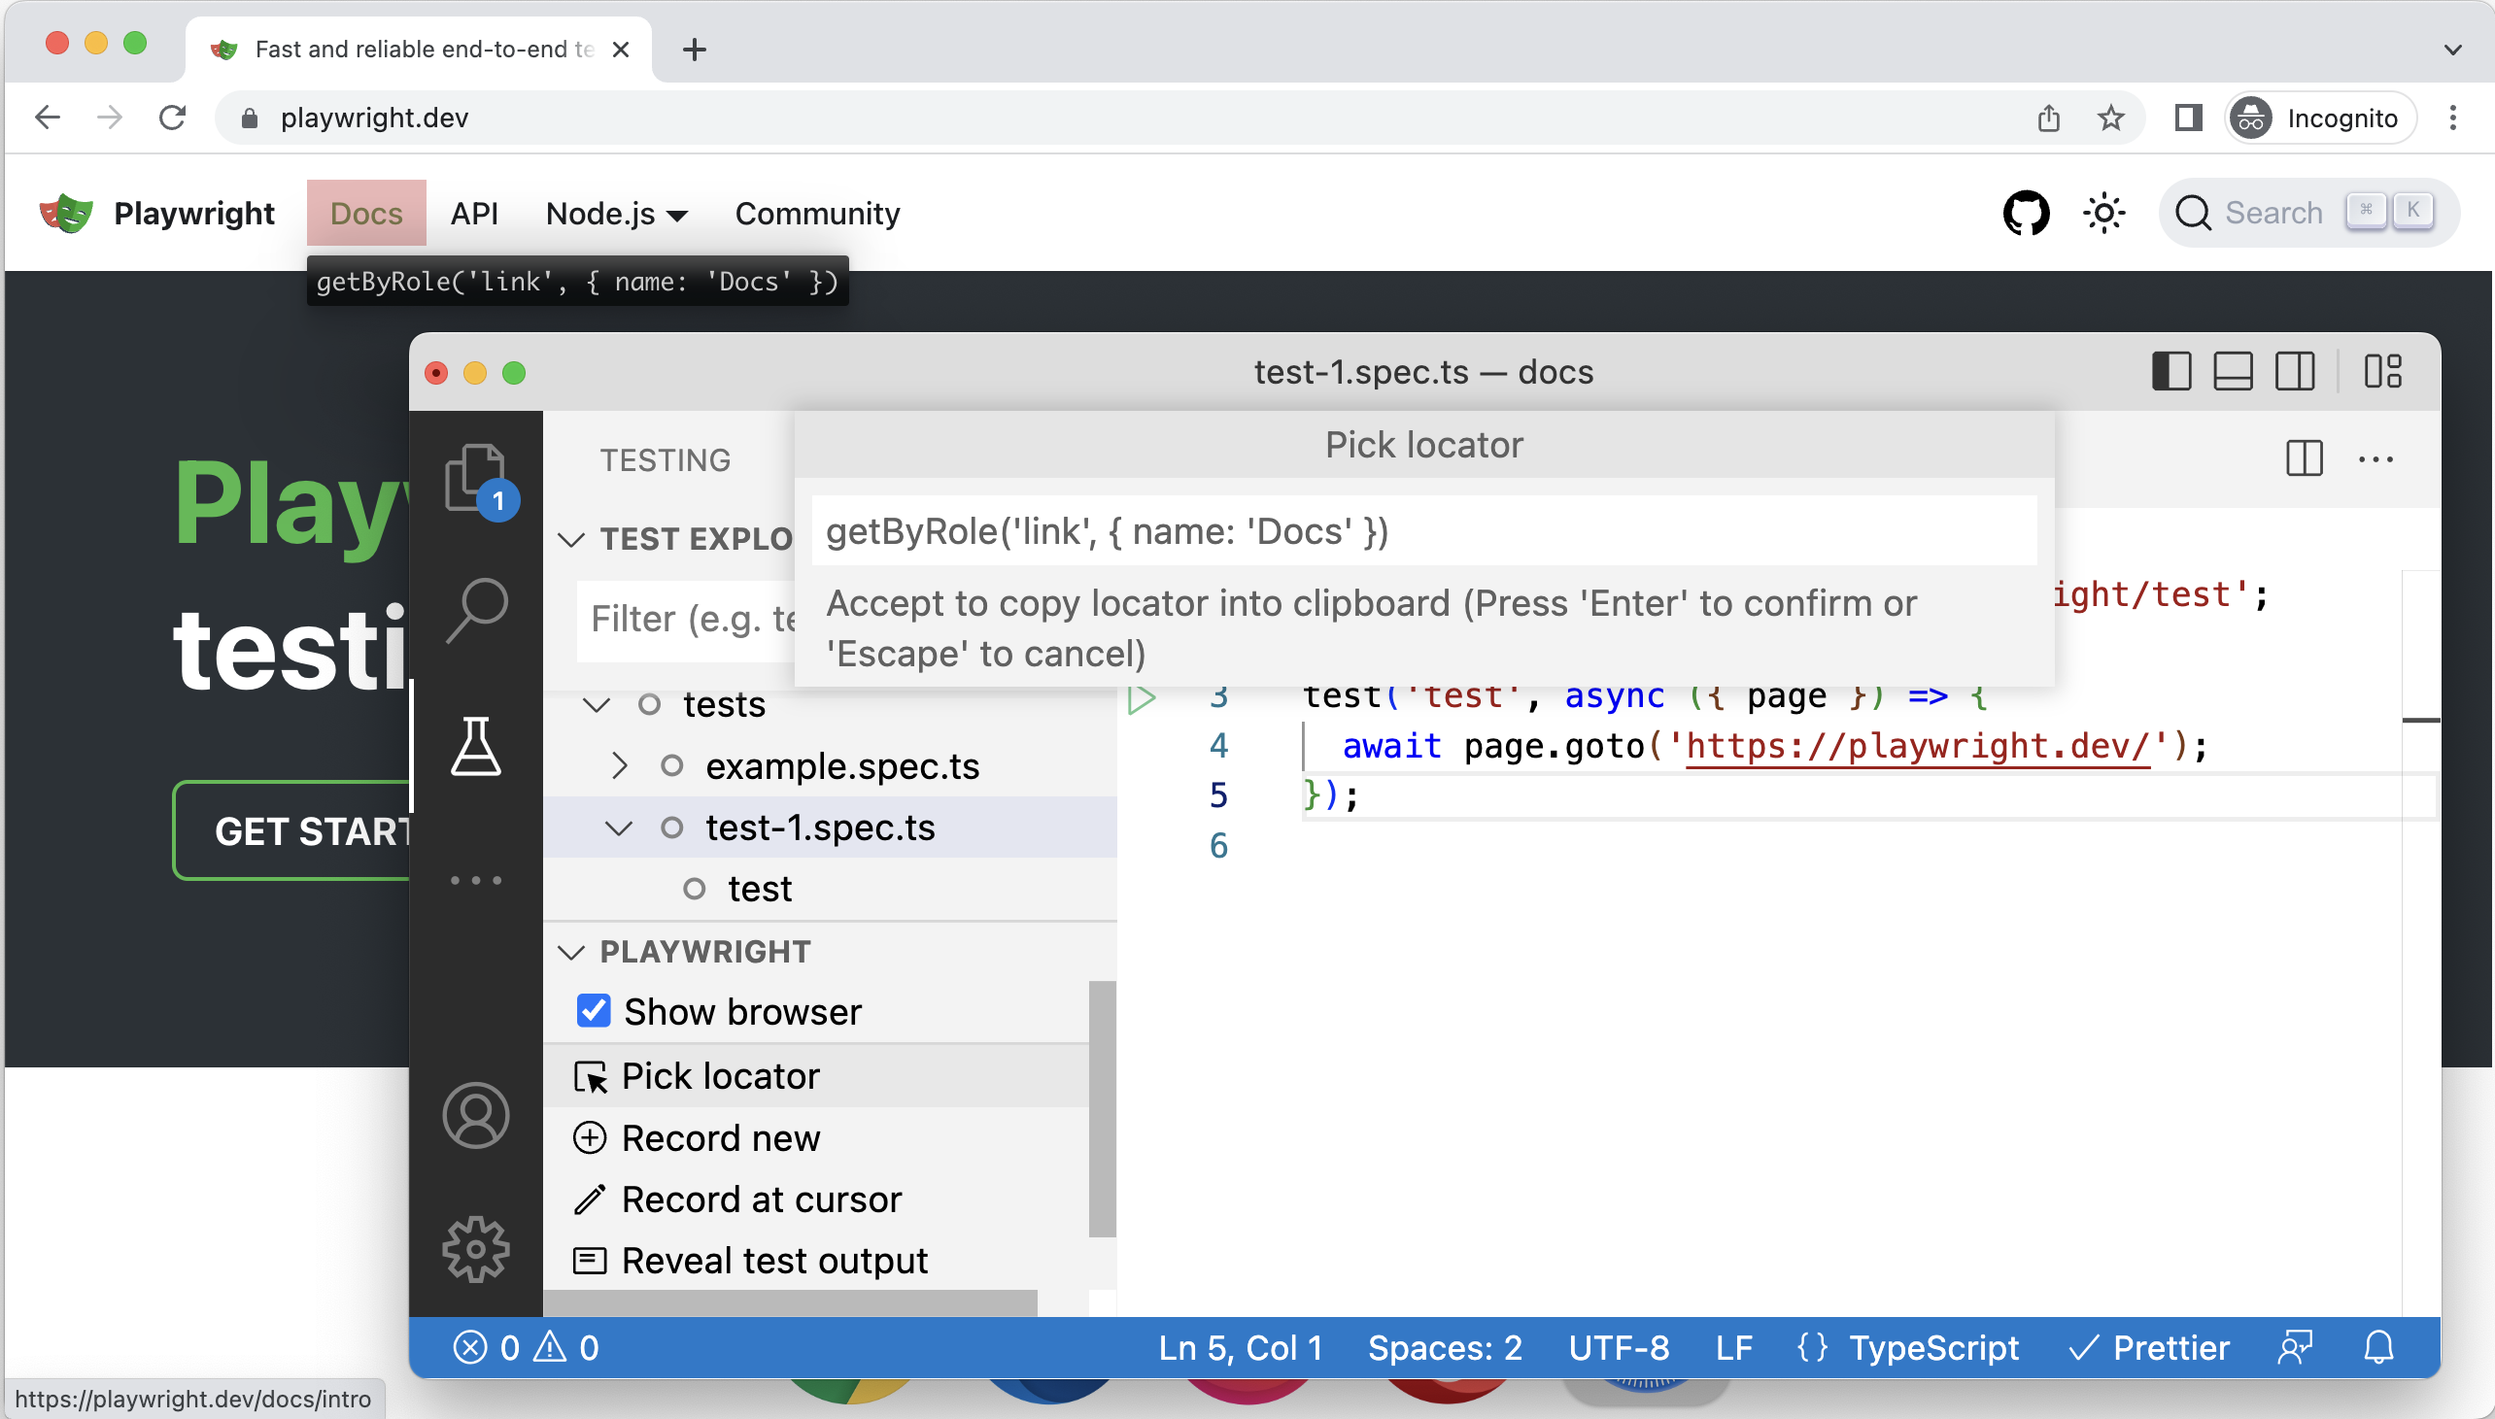Open the playwright.dev URL in code
Screen dimensions: 2495x1419
[x=1917, y=746]
